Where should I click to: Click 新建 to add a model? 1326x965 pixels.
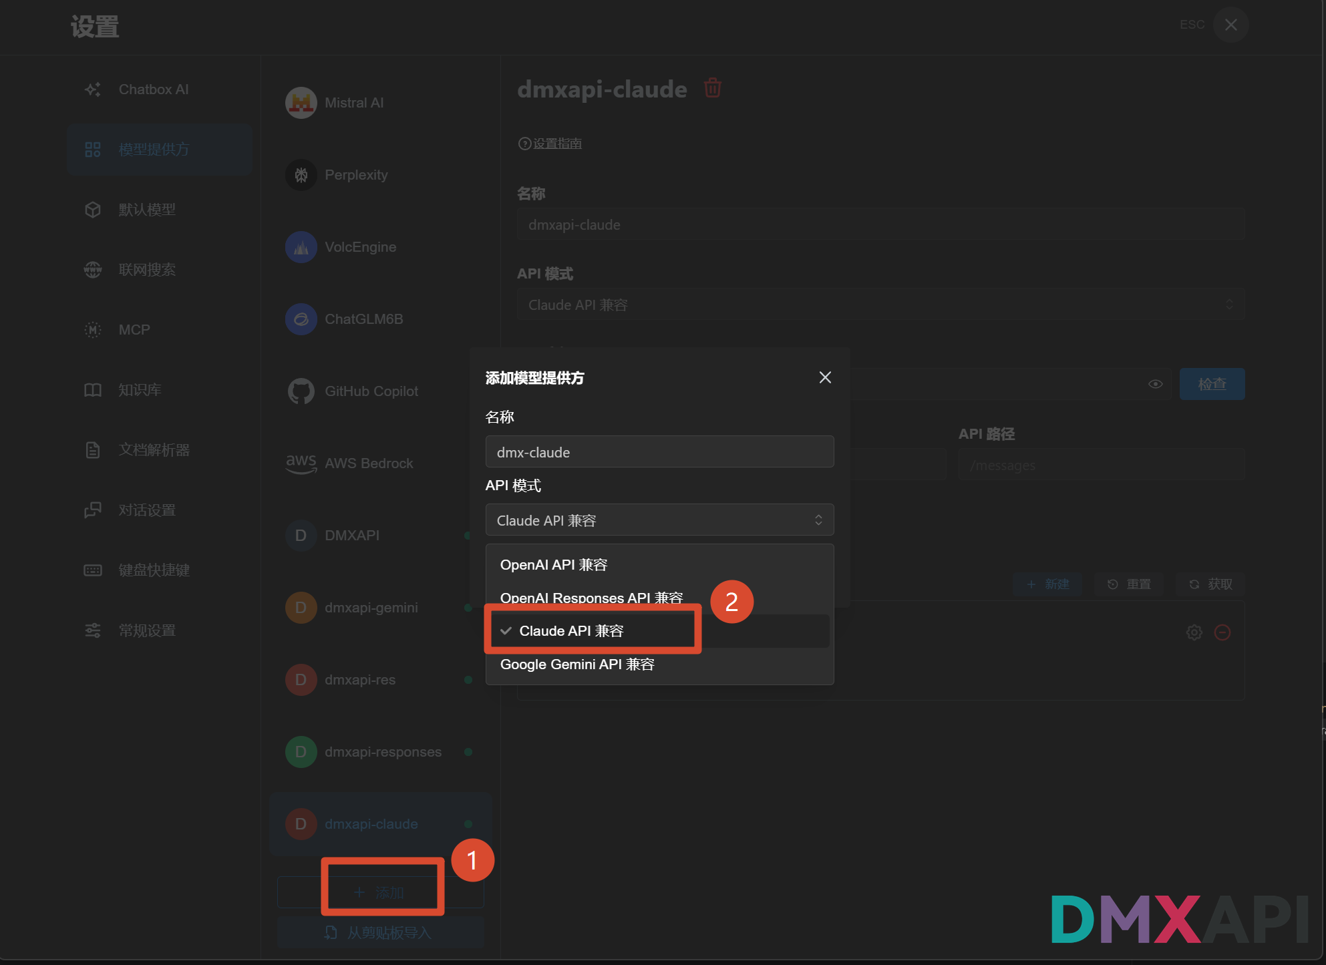(1047, 584)
